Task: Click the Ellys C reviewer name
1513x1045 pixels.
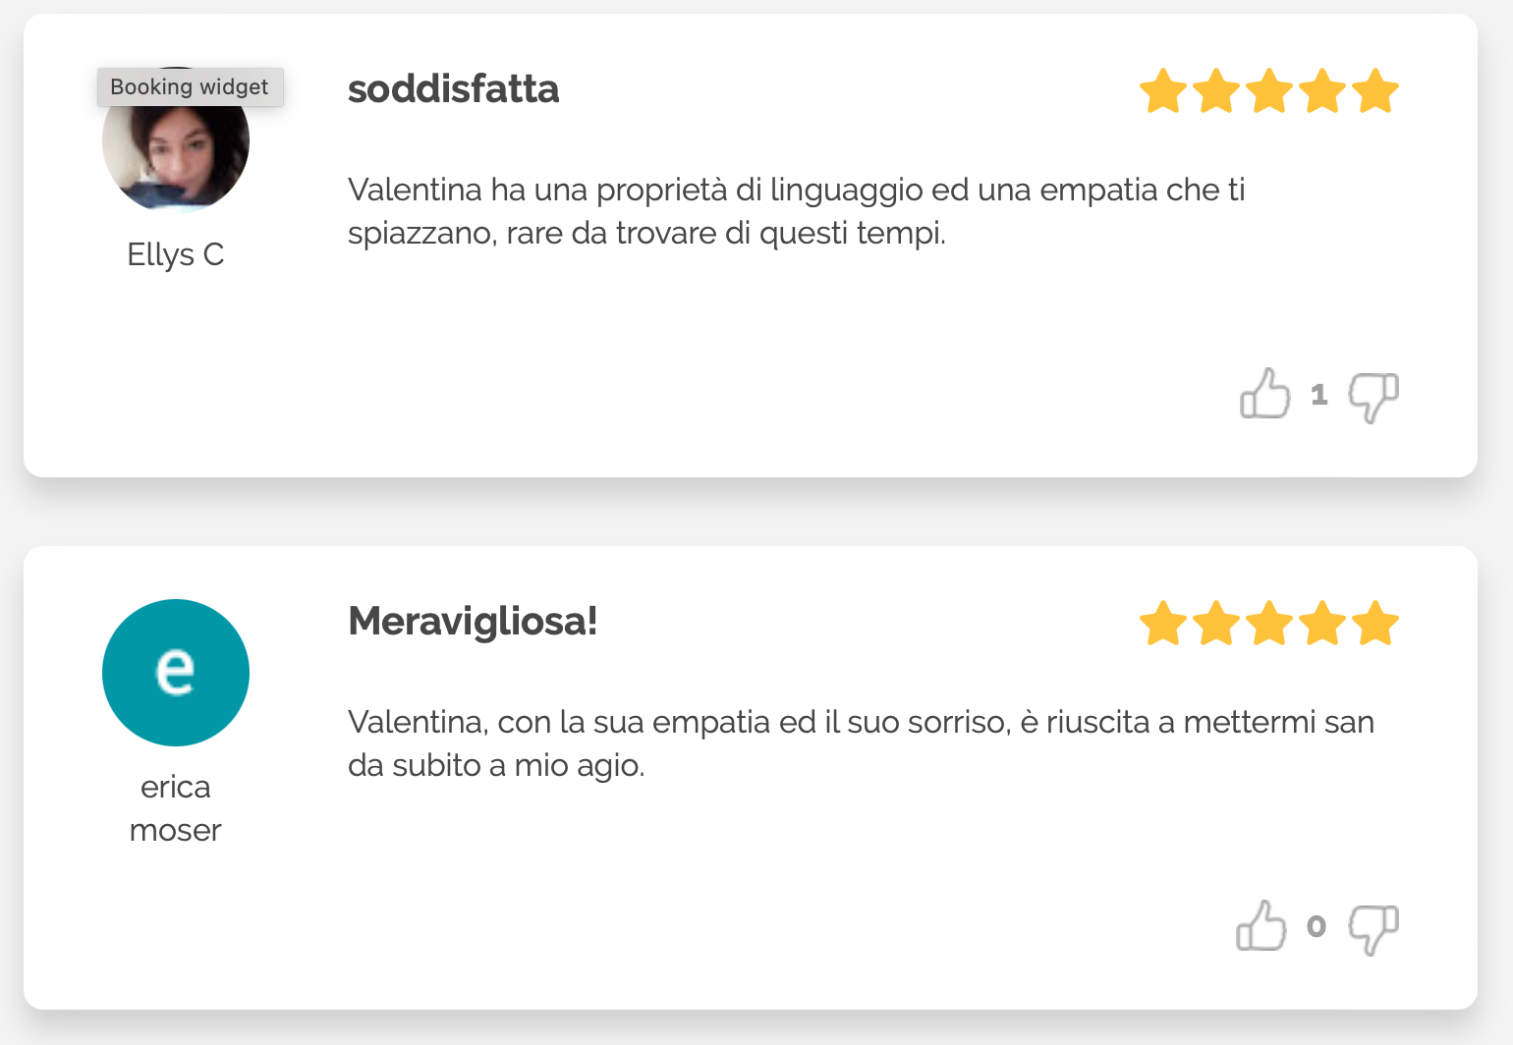Action: pyautogui.click(x=176, y=254)
